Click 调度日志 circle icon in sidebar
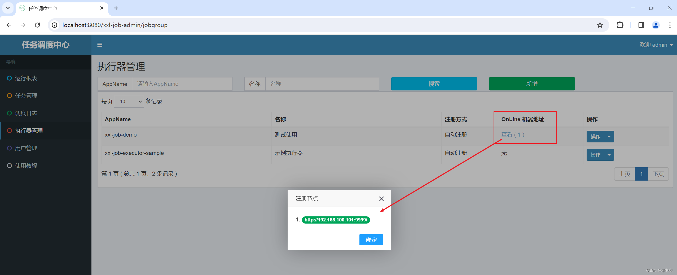 [x=9, y=113]
